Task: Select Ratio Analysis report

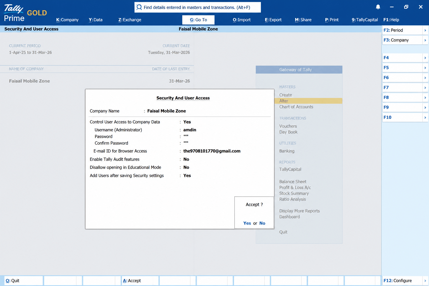Action: pos(292,199)
